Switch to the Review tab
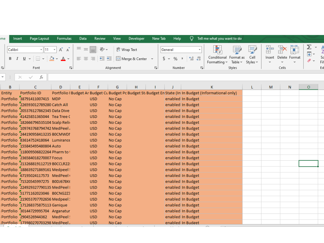Screen dimensions: 324x243 100,39
